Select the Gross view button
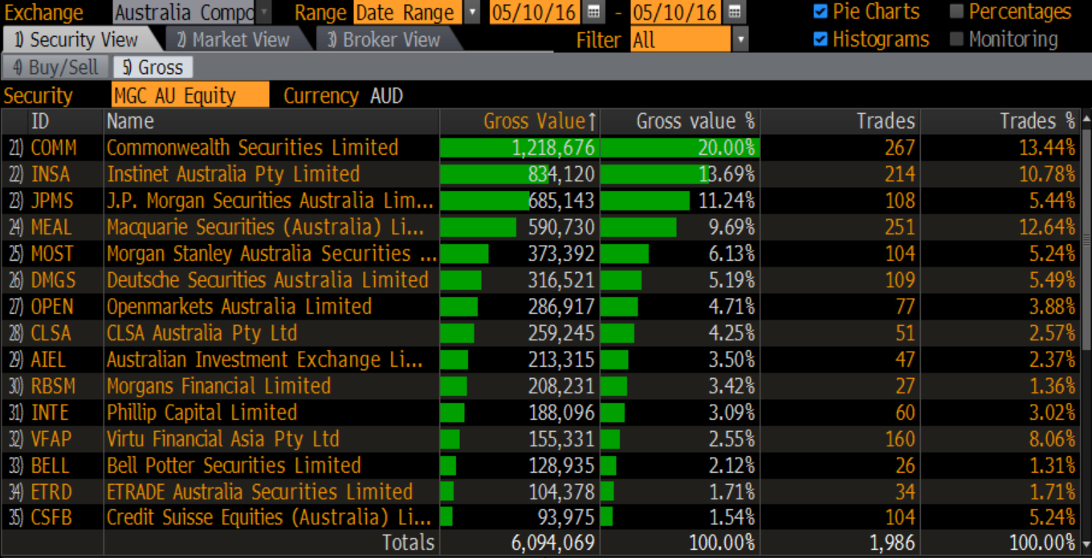Screen dimensions: 1092x558 (153, 68)
